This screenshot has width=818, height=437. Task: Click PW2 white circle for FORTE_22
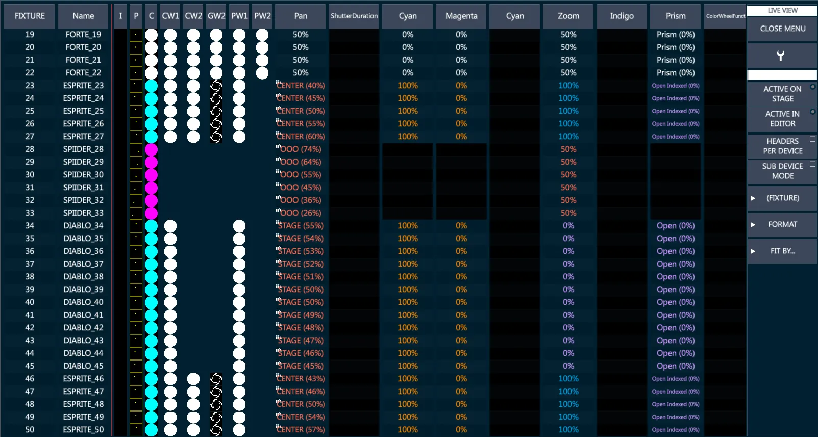point(262,73)
